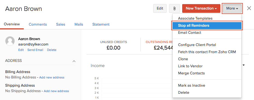Open the New Transaction dropdown
Viewport: 254px width, 100px height.
(201, 8)
